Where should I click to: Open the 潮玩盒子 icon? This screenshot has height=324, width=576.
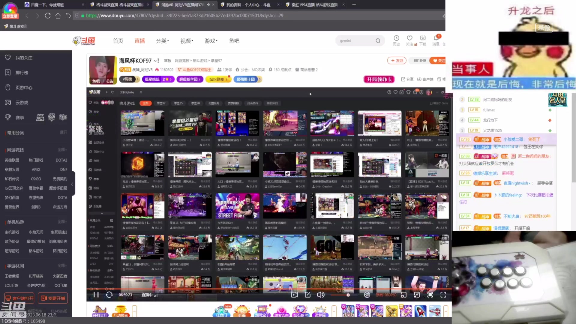[262, 311]
